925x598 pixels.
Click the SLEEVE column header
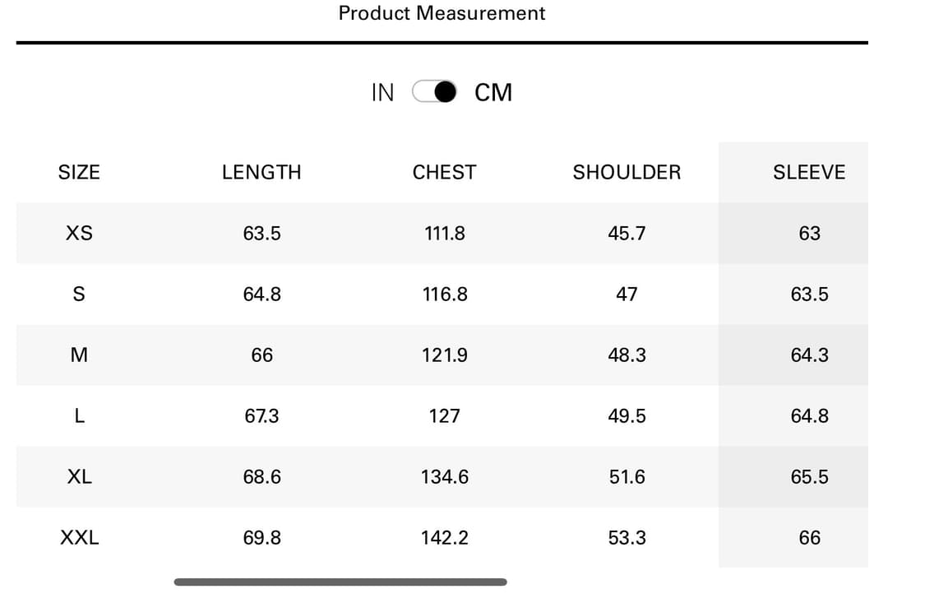click(809, 172)
